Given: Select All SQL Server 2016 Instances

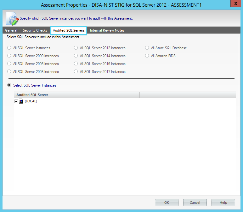Looking at the screenshot, I should click(76, 64).
